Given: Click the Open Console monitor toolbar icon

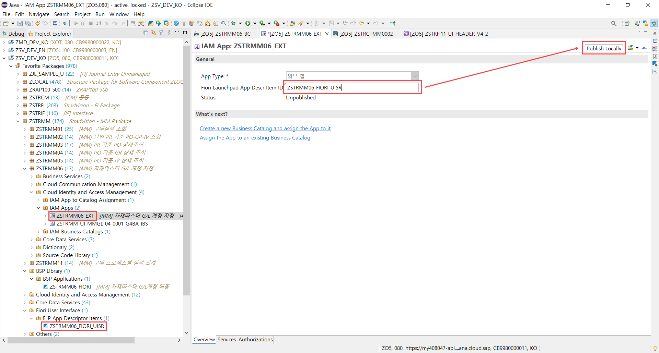Looking at the screenshot, I should (55, 23).
